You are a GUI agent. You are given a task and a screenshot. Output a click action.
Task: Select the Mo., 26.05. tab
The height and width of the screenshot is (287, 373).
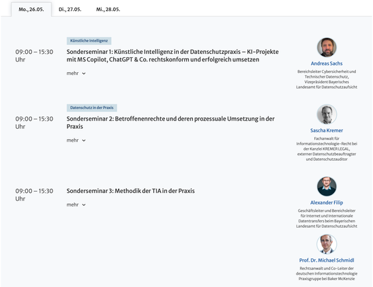point(31,10)
